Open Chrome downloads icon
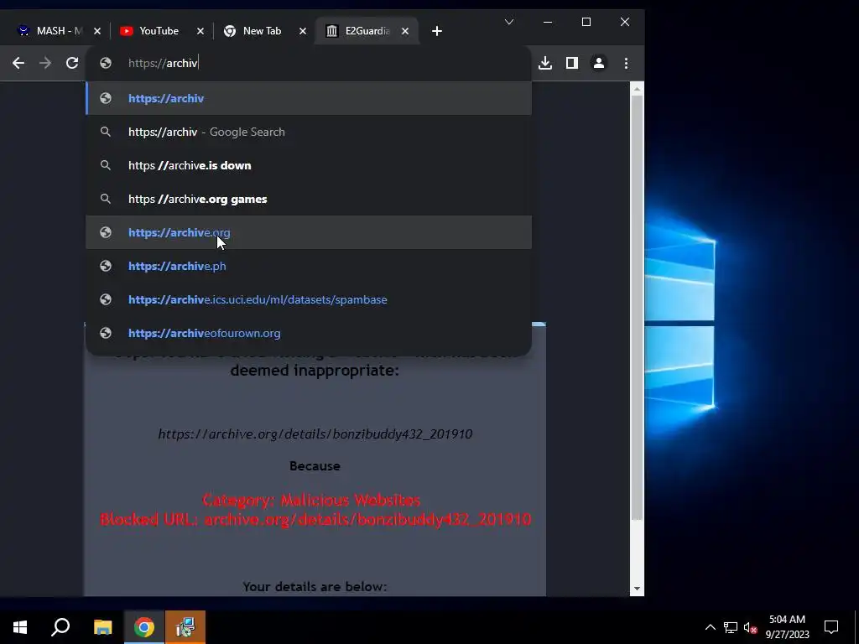Screen dimensions: 859x644 pos(545,63)
